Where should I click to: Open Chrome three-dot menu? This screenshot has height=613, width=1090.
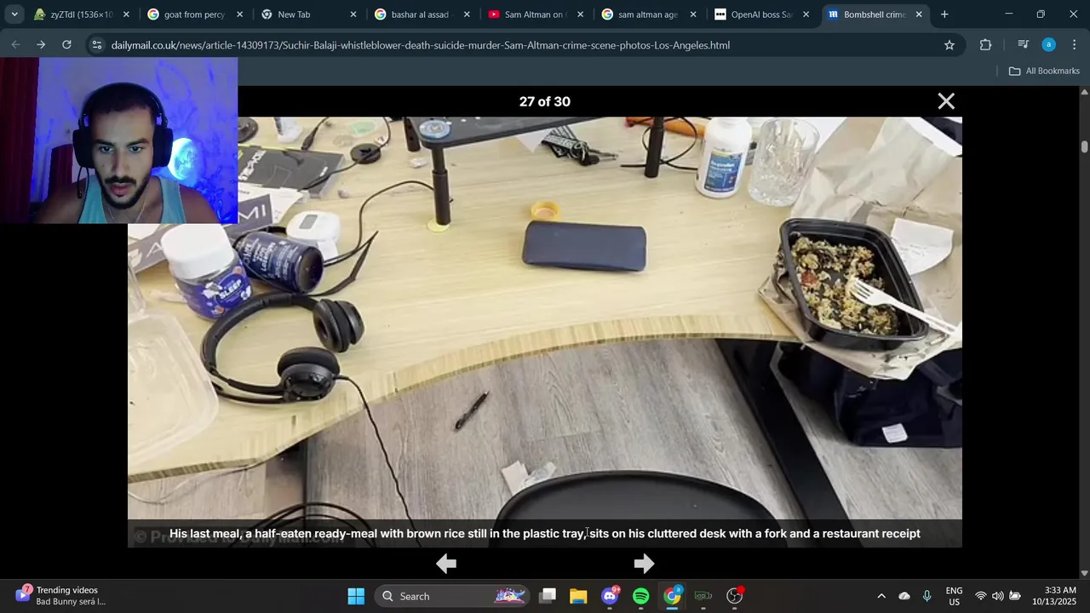point(1075,45)
